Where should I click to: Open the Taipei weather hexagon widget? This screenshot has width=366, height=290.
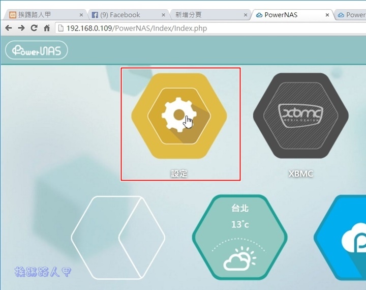pyautogui.click(x=240, y=237)
